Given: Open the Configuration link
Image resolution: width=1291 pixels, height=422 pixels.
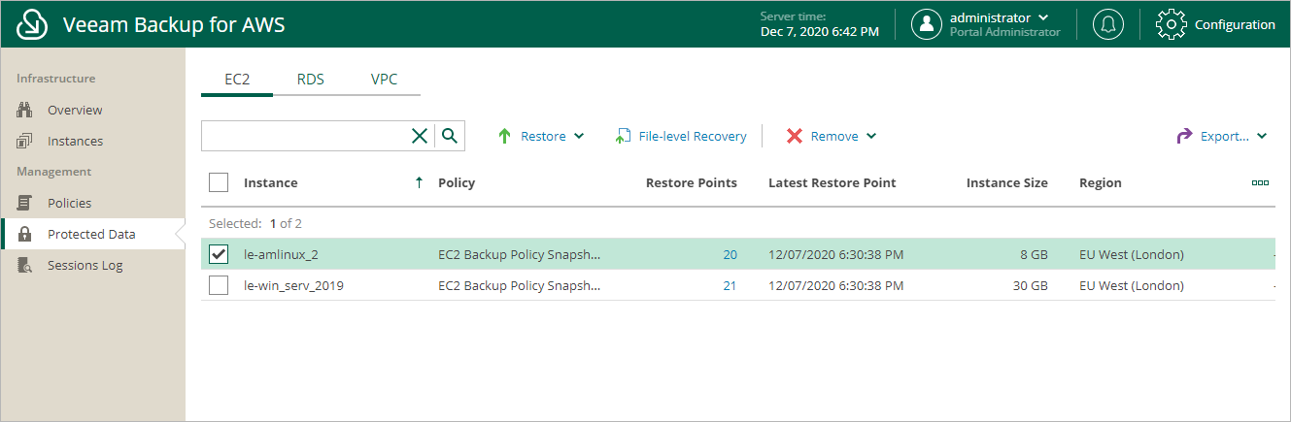Looking at the screenshot, I should tap(1235, 25).
